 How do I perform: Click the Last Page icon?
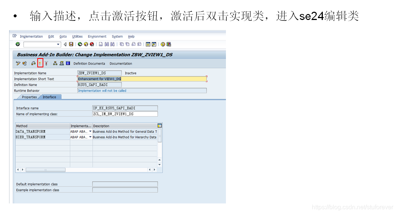139,44
